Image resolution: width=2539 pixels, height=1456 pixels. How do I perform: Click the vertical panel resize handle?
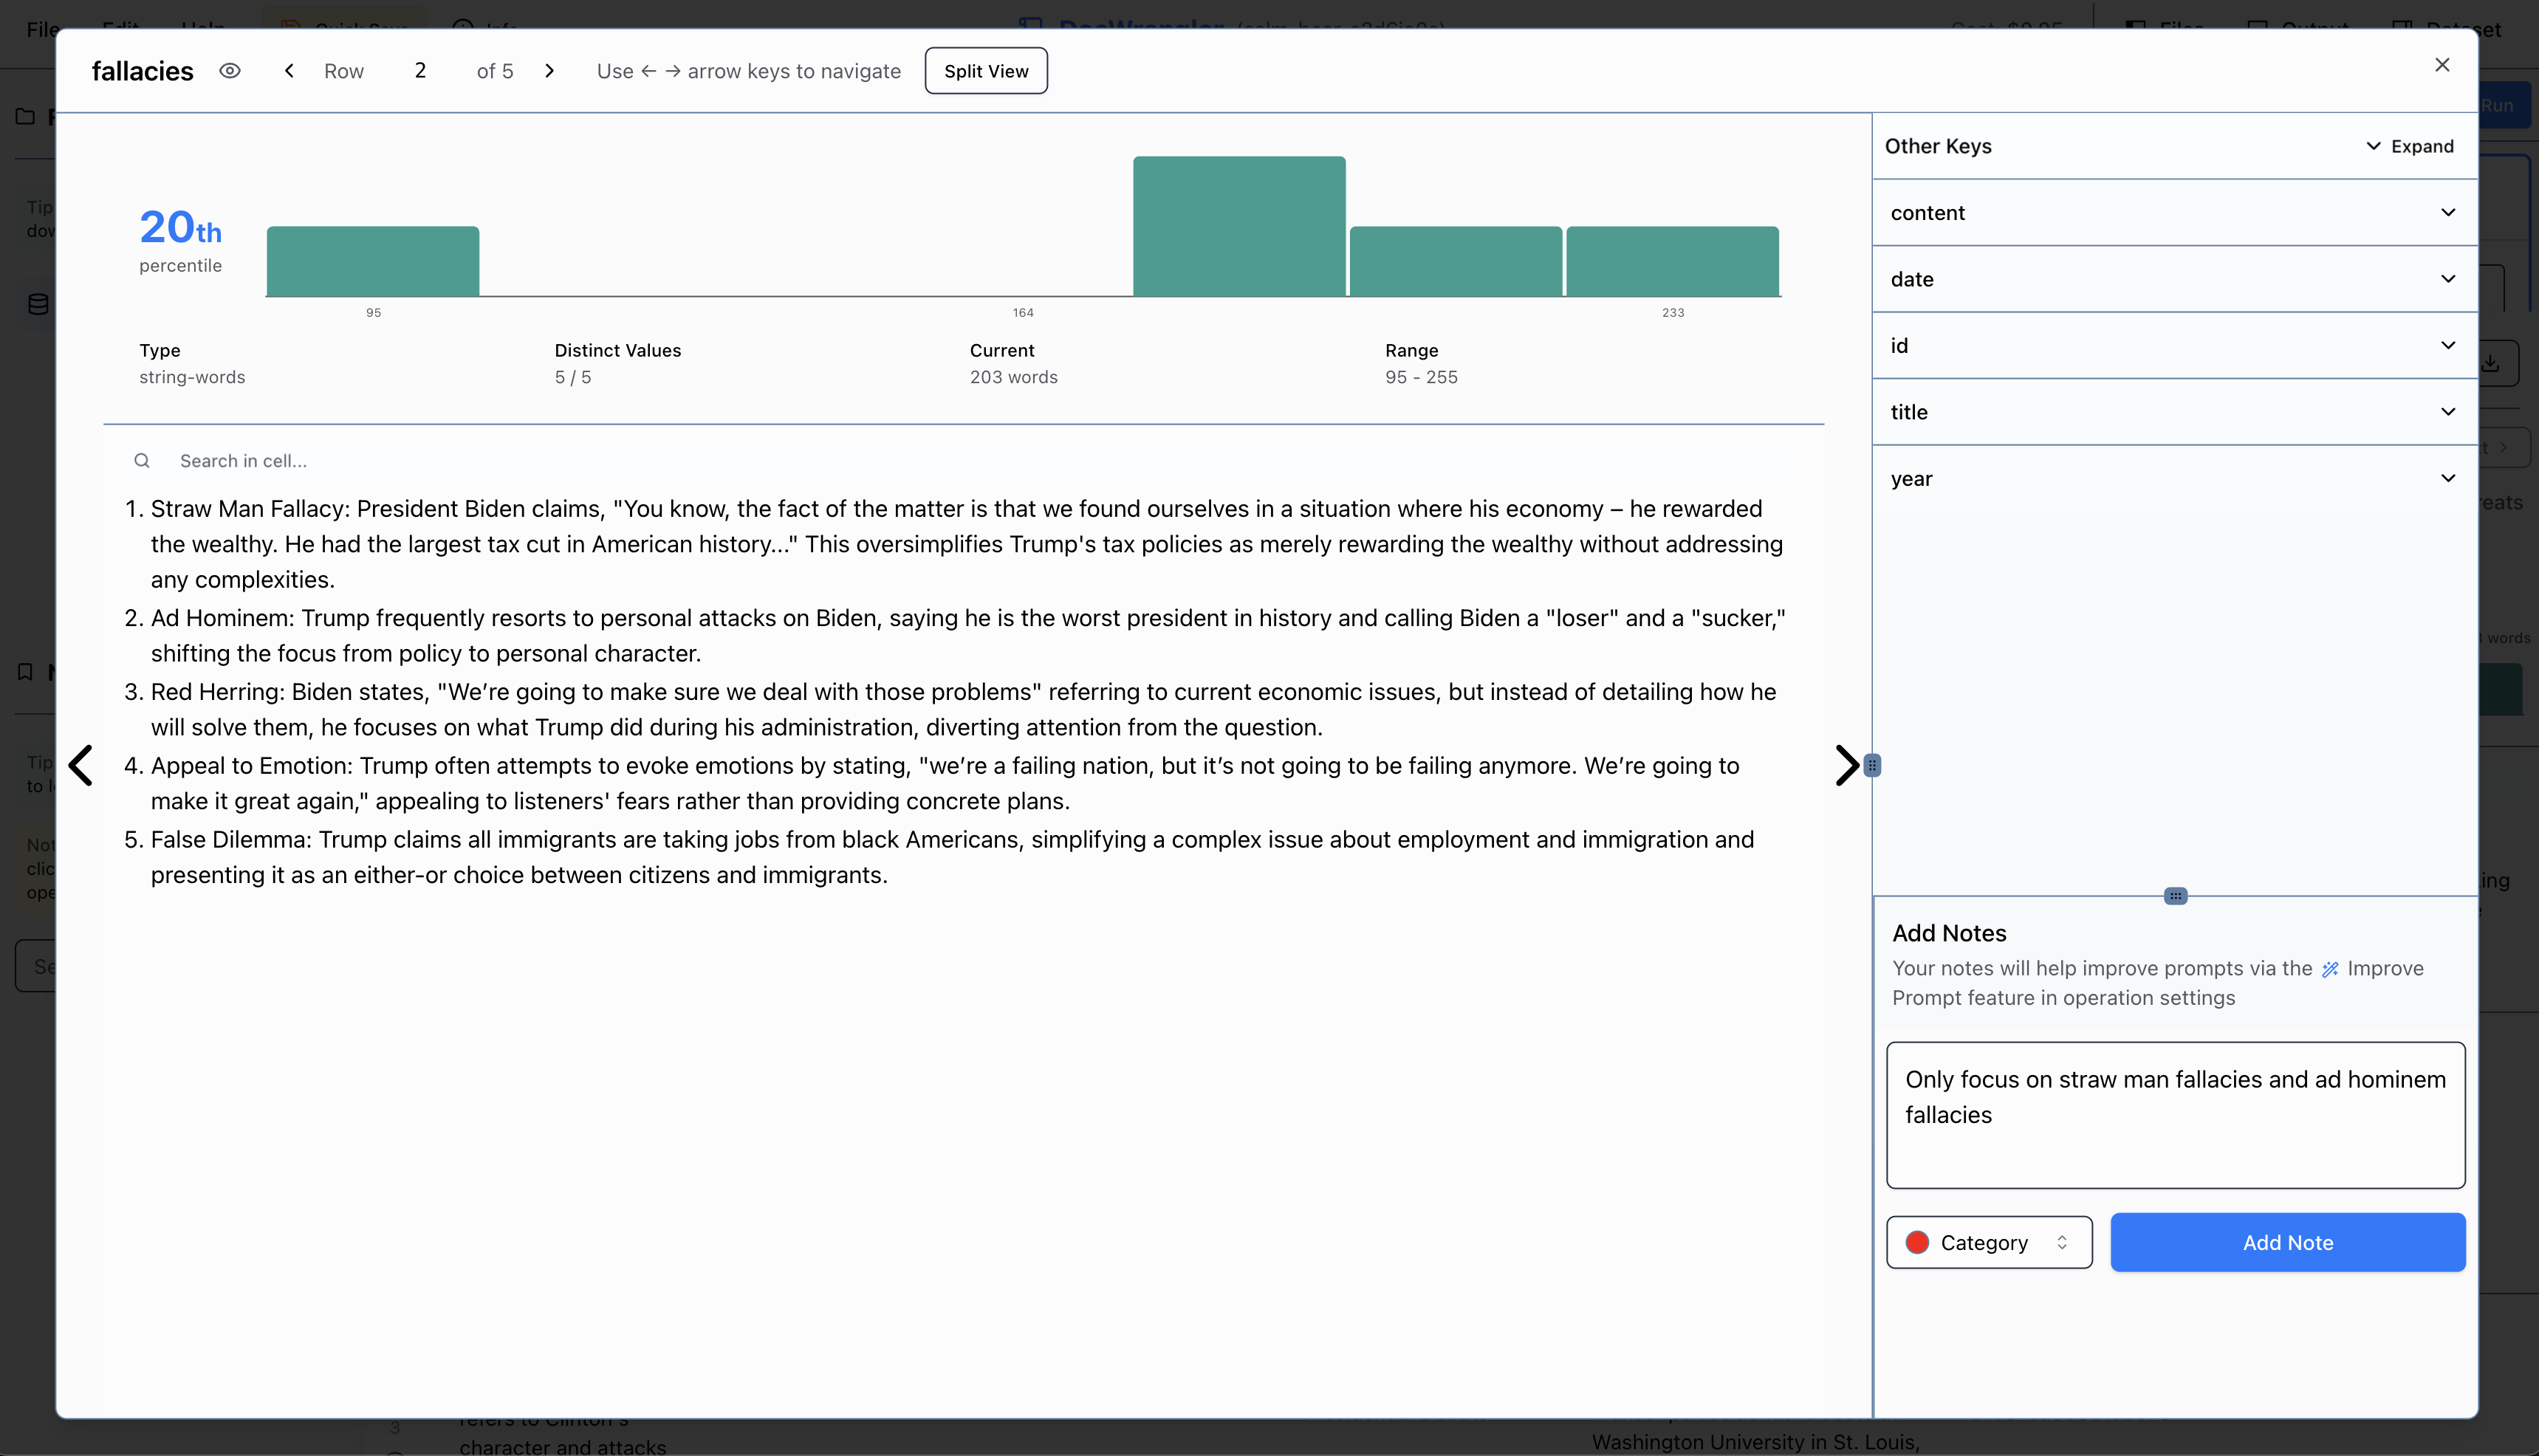[1872, 765]
